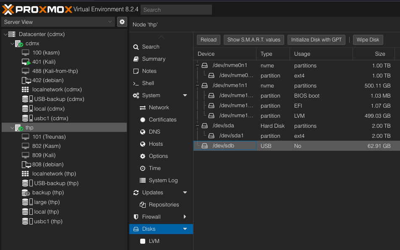Click the Certificates icon in node menu
The width and height of the screenshot is (400, 250).
tap(142, 120)
